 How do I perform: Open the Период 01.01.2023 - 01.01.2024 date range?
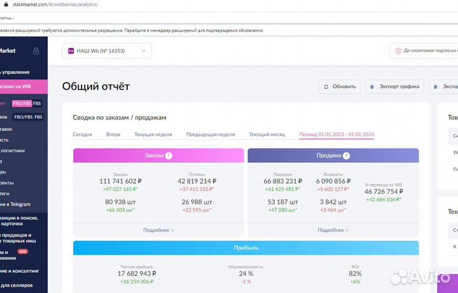pyautogui.click(x=337, y=134)
